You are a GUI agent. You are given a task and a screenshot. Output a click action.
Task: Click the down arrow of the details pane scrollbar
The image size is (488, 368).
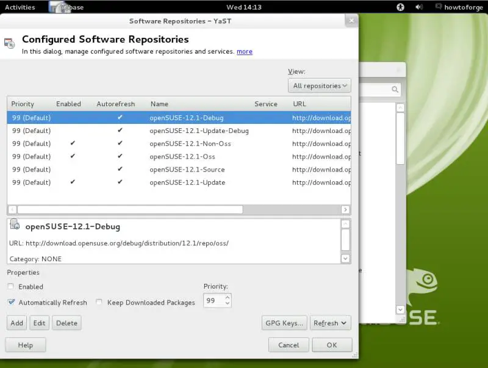[x=345, y=258]
